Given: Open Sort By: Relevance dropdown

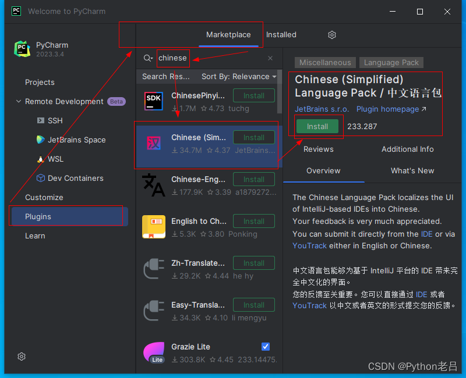Looking at the screenshot, I should [x=239, y=77].
